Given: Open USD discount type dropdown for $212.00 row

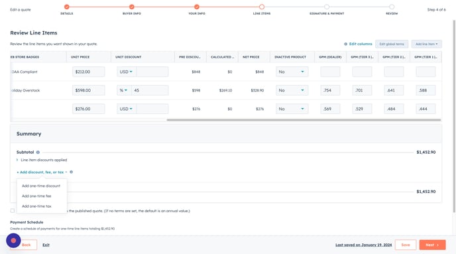Looking at the screenshot, I should pyautogui.click(x=126, y=72).
